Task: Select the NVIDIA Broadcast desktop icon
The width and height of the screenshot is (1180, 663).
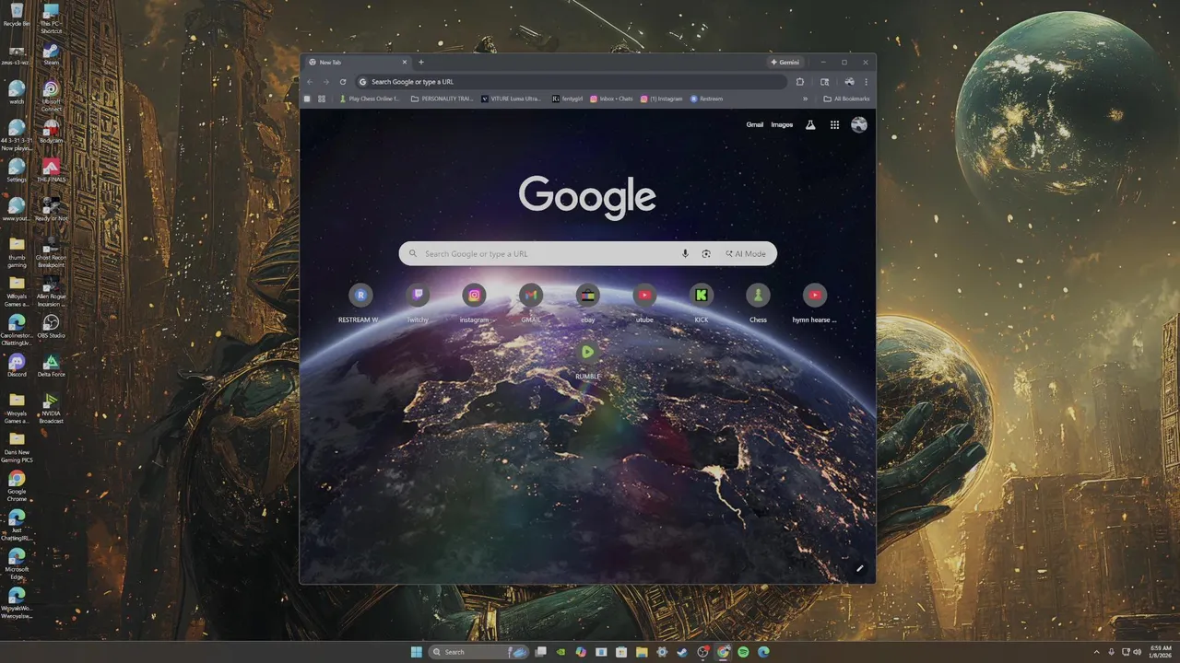Action: point(51,408)
